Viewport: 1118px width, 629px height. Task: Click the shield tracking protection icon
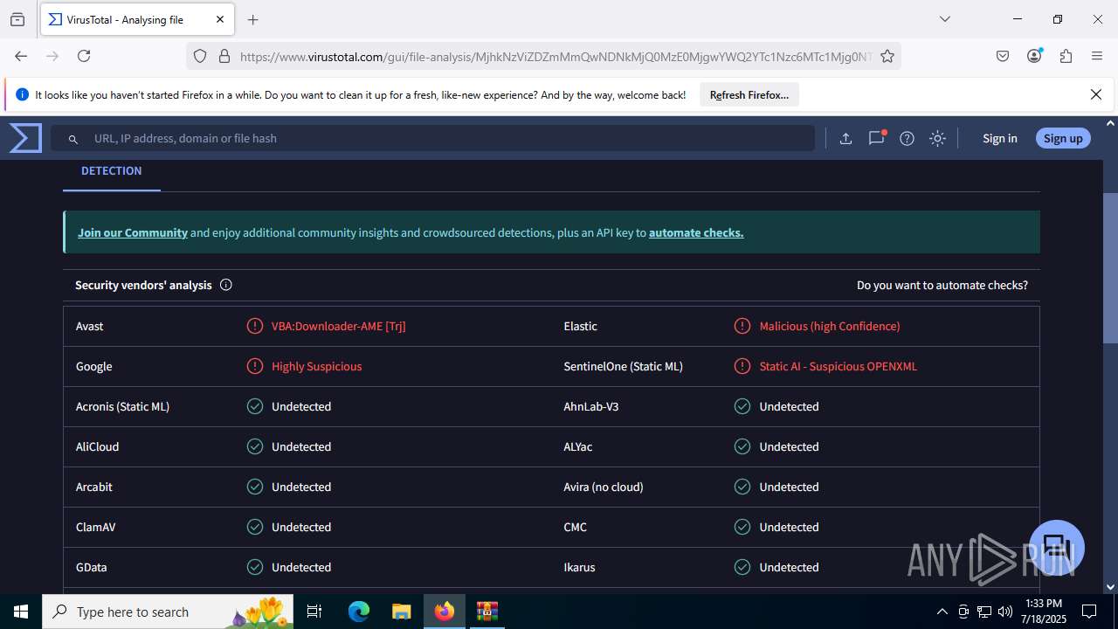200,56
